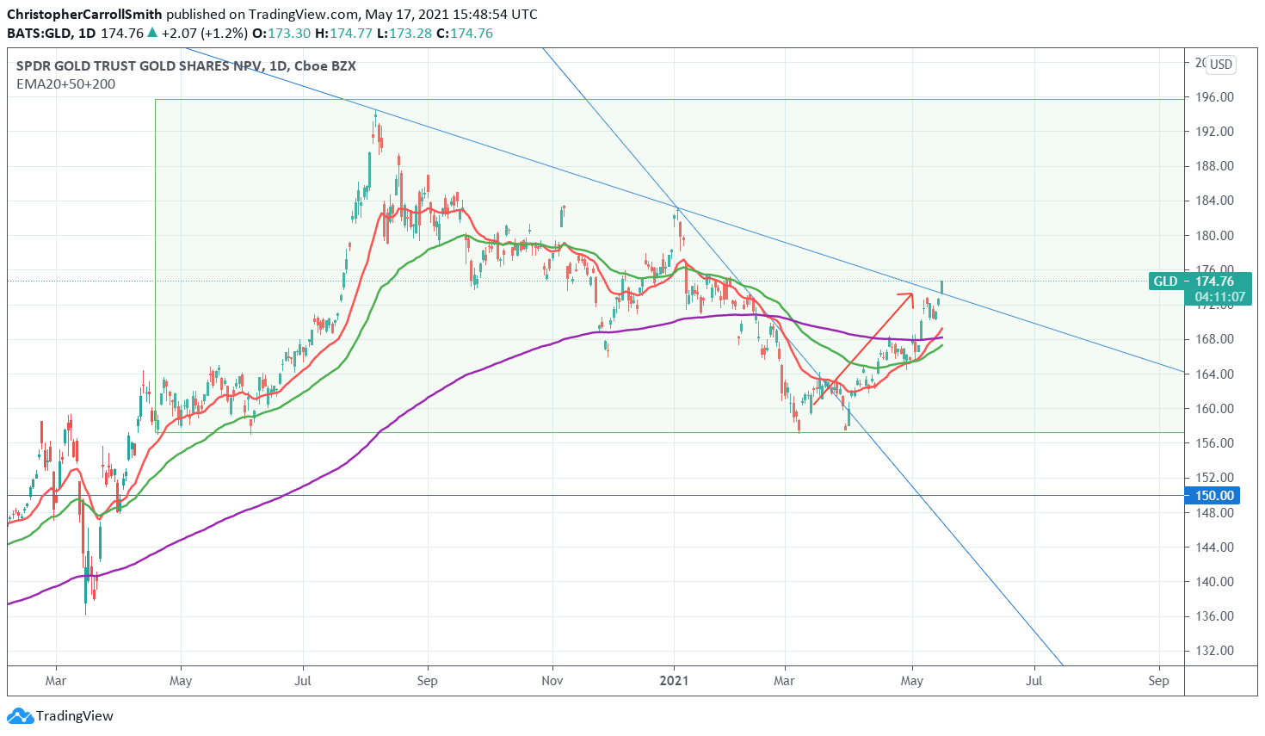
Task: Click the C:174.76 close value
Action: pos(465,33)
